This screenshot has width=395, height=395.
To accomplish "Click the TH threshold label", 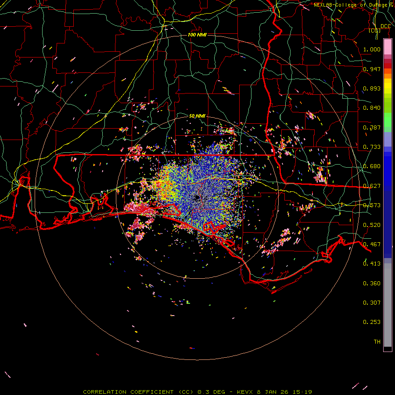I will [x=377, y=342].
